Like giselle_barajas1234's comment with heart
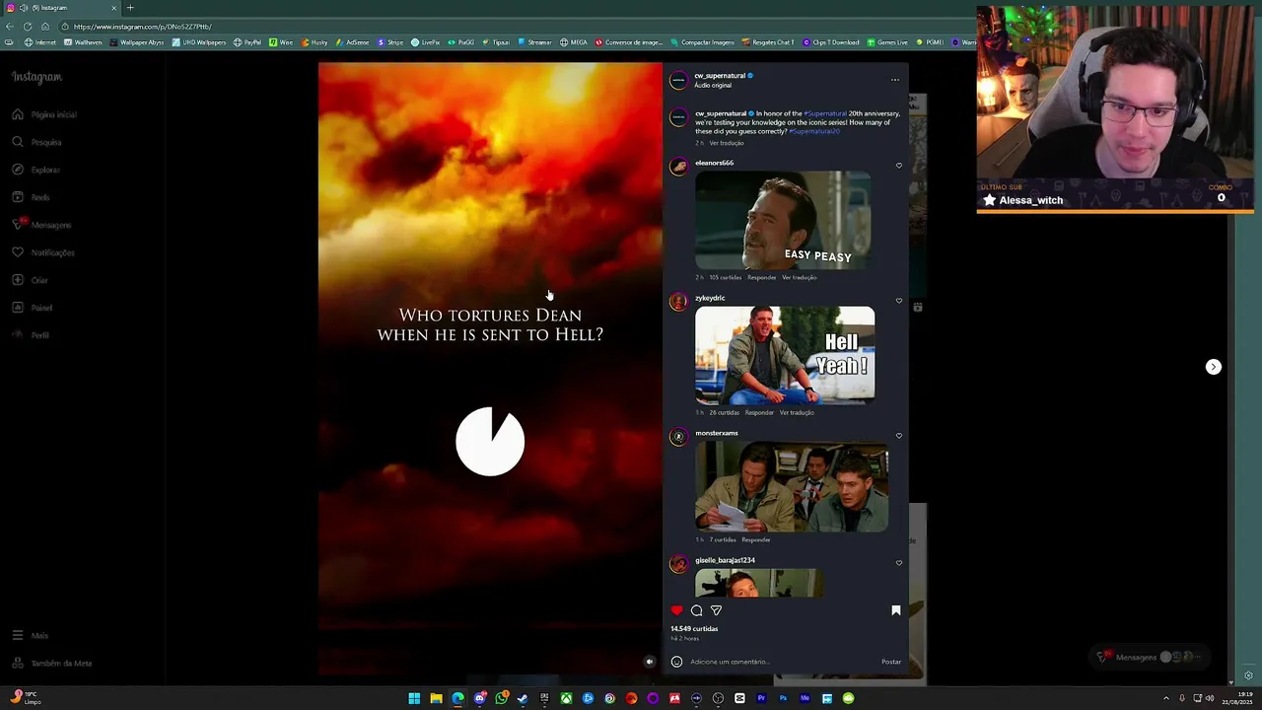The height and width of the screenshot is (710, 1262). 898,563
